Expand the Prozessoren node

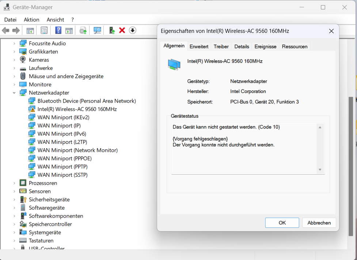click(x=14, y=183)
